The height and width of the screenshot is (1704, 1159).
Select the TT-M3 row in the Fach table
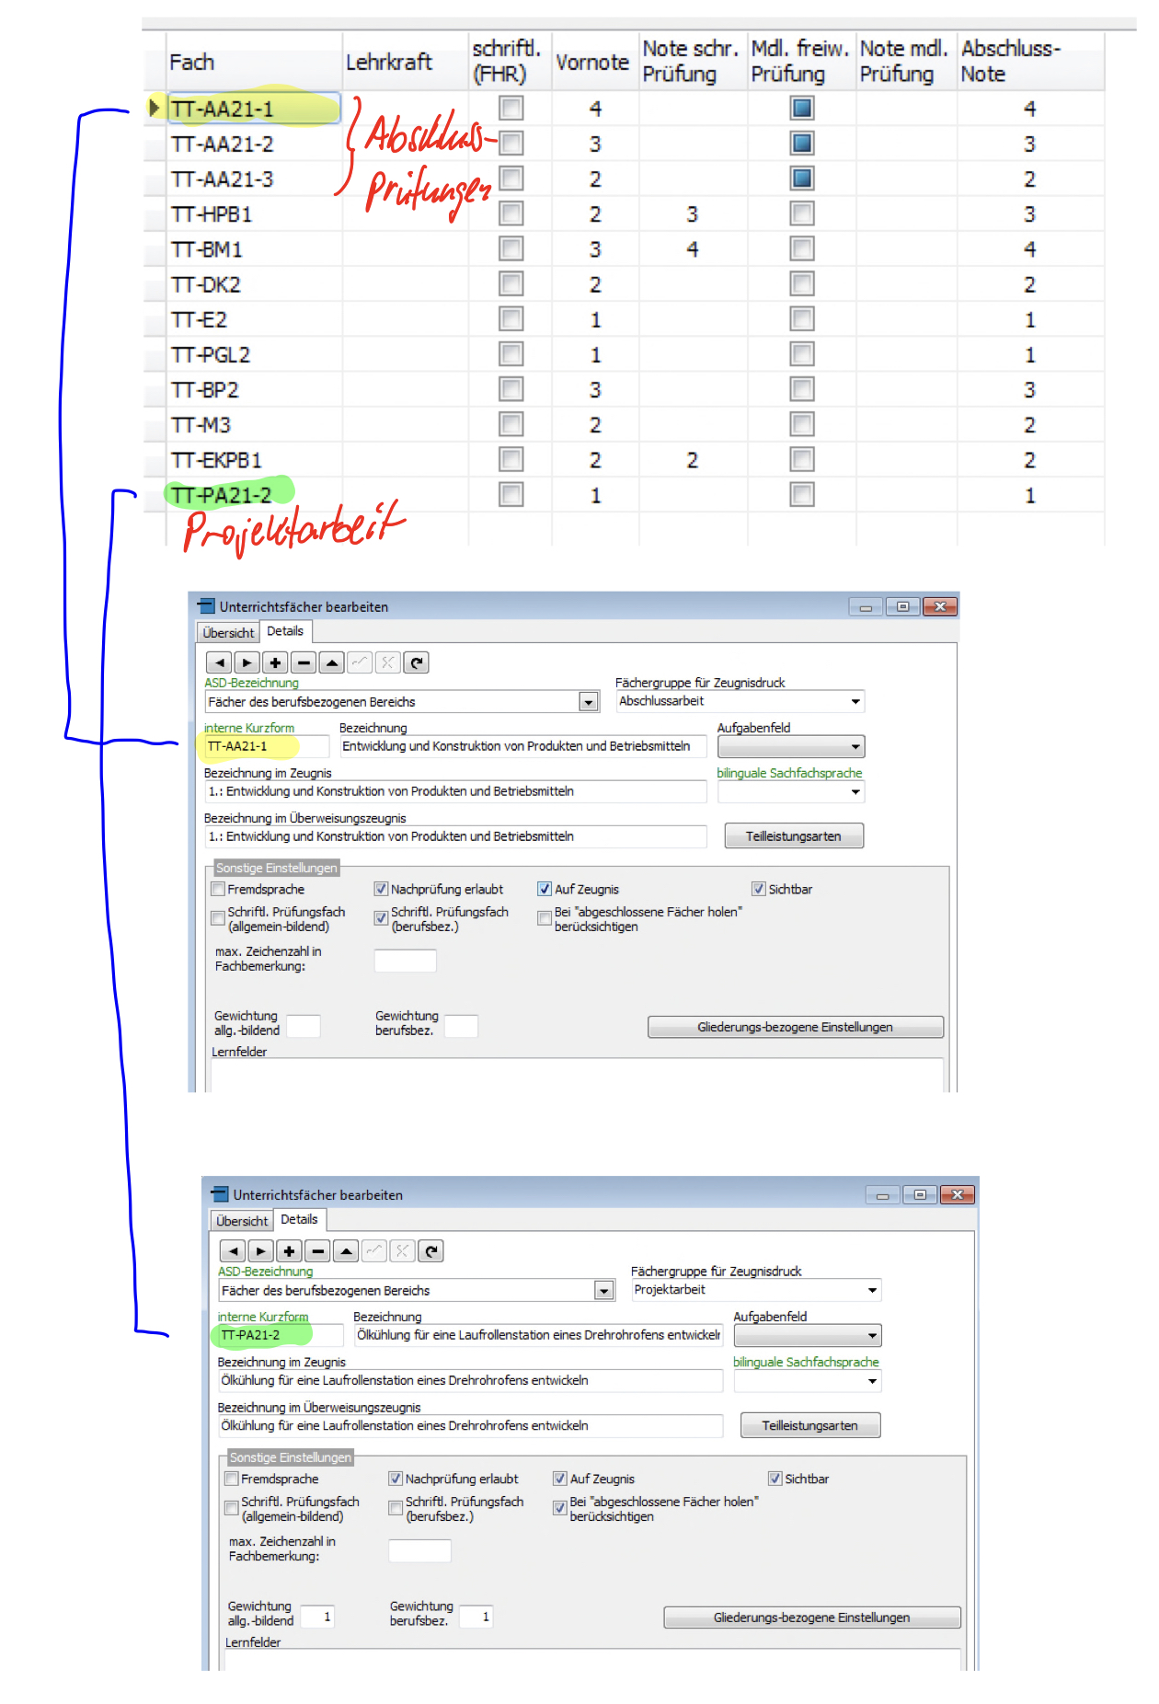[x=624, y=425]
